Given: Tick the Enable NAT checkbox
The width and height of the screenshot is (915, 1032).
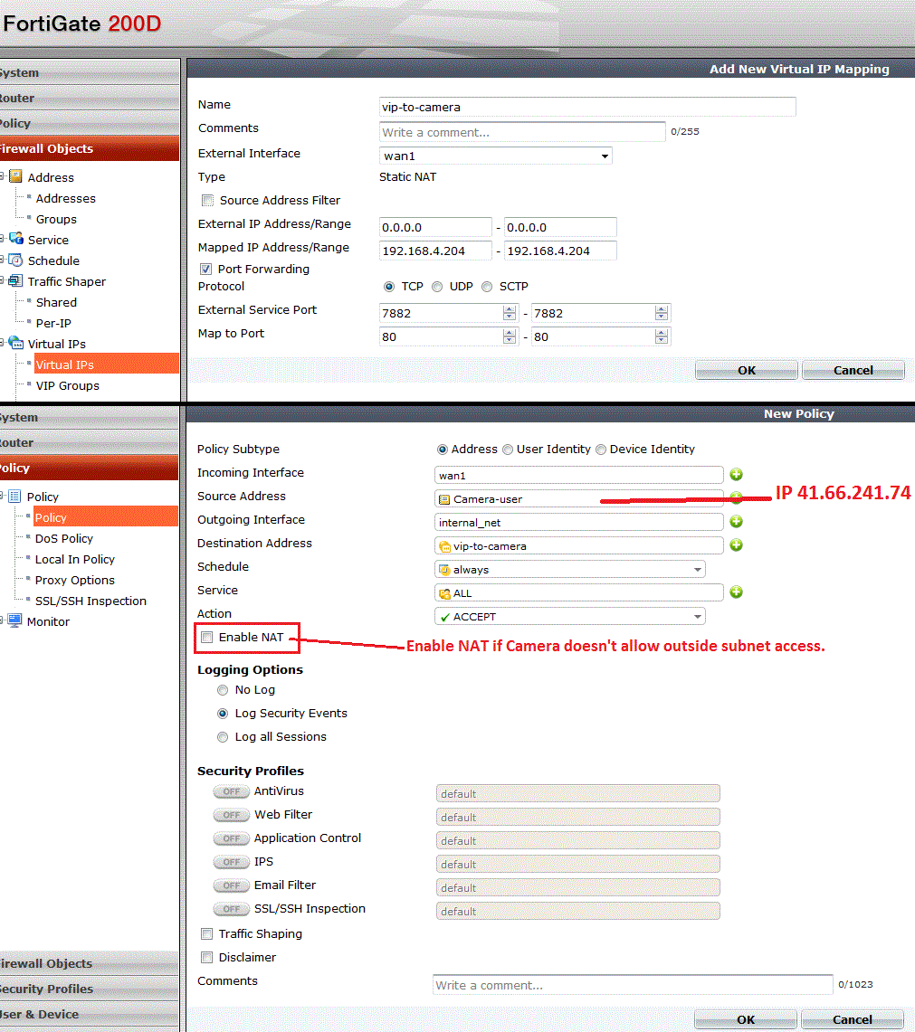Looking at the screenshot, I should pyautogui.click(x=207, y=637).
